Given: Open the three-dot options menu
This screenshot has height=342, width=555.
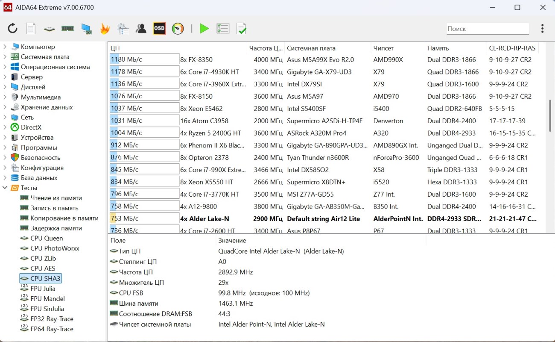Looking at the screenshot, I should click(x=542, y=29).
